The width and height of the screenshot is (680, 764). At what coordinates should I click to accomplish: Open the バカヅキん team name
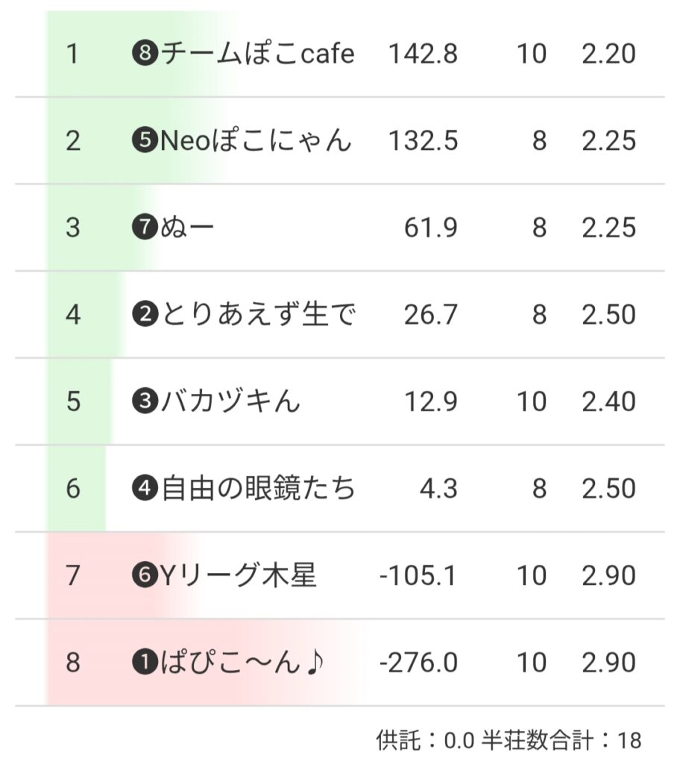230,401
